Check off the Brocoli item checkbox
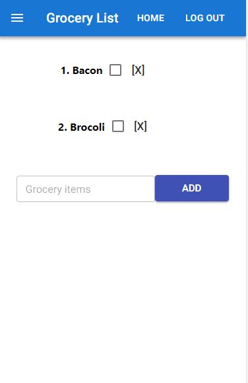 tap(118, 126)
